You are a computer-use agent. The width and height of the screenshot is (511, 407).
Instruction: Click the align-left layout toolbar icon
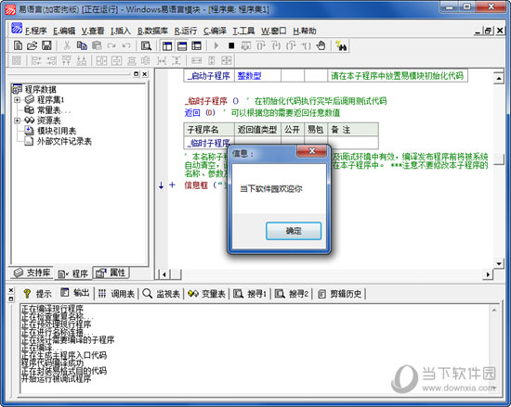(x=36, y=60)
